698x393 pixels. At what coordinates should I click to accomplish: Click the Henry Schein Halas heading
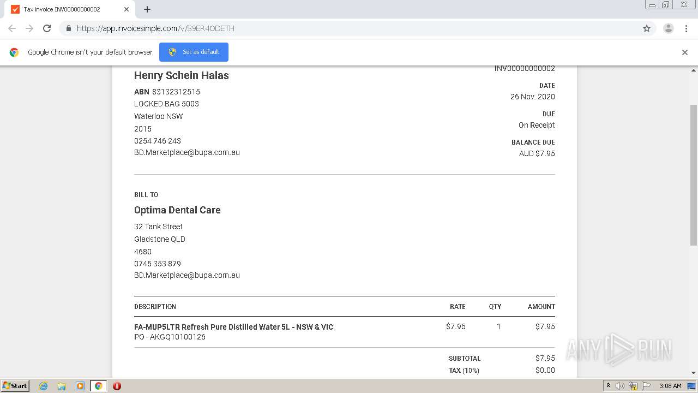click(x=182, y=75)
